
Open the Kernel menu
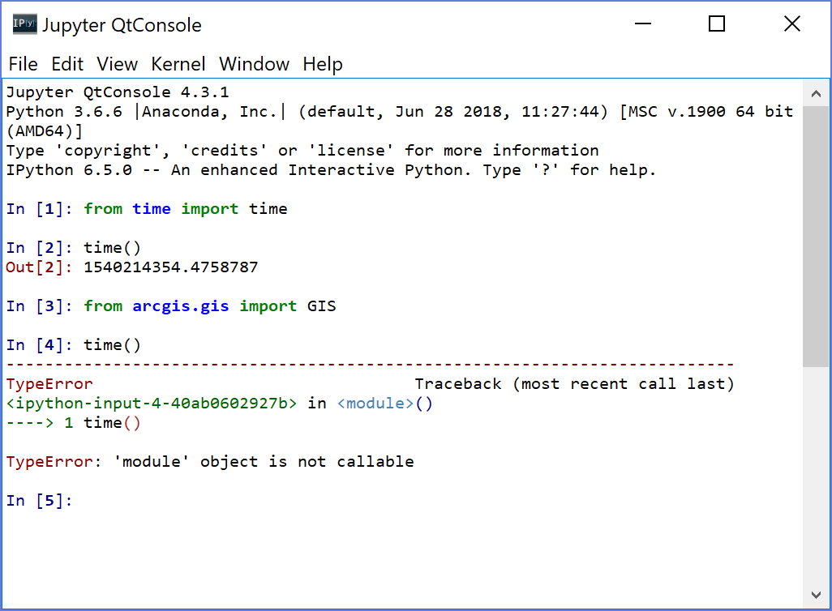coord(178,64)
